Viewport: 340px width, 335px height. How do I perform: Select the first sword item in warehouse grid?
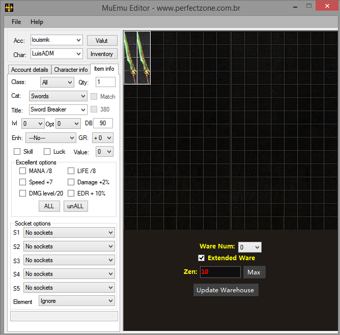(130, 58)
